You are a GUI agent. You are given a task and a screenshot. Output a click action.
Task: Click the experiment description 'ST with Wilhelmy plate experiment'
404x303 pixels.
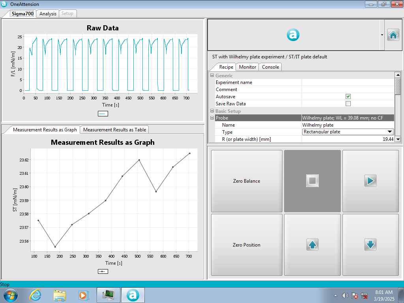pyautogui.click(x=249, y=57)
